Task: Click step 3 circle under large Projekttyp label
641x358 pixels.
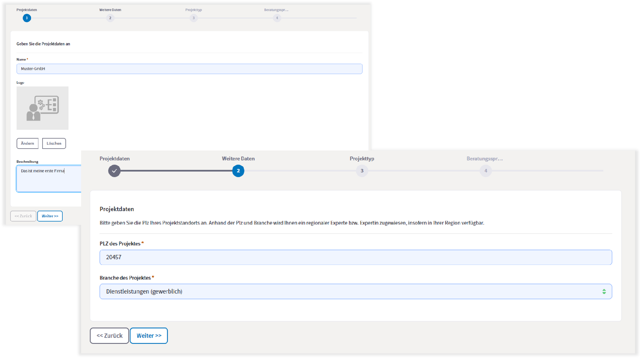Action: pos(362,171)
